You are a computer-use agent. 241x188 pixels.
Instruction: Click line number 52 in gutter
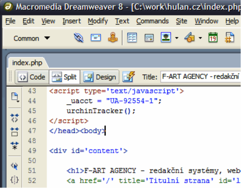pyautogui.click(x=32, y=181)
